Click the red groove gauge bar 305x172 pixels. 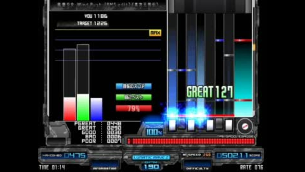(191, 141)
